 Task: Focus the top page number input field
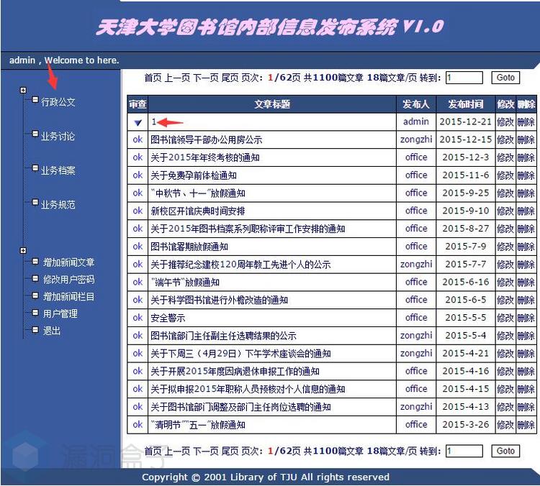click(464, 78)
